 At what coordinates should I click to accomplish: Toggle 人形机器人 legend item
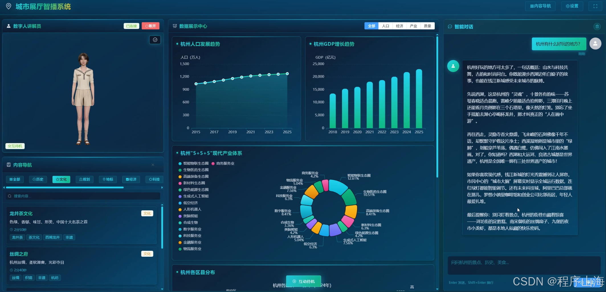click(x=190, y=209)
